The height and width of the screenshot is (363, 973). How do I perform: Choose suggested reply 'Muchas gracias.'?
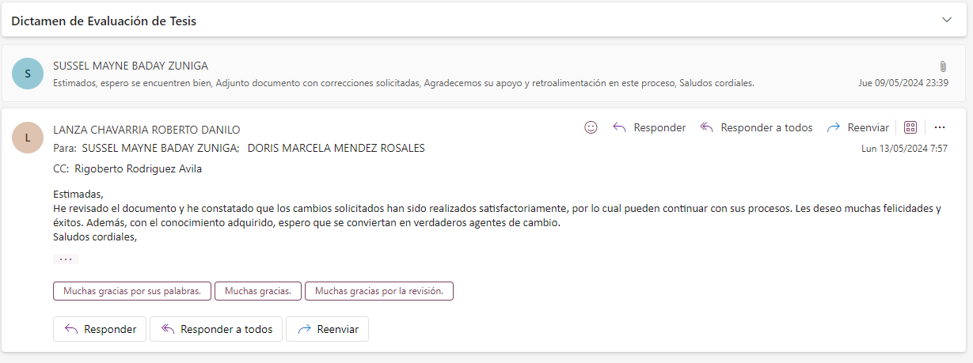click(x=258, y=291)
